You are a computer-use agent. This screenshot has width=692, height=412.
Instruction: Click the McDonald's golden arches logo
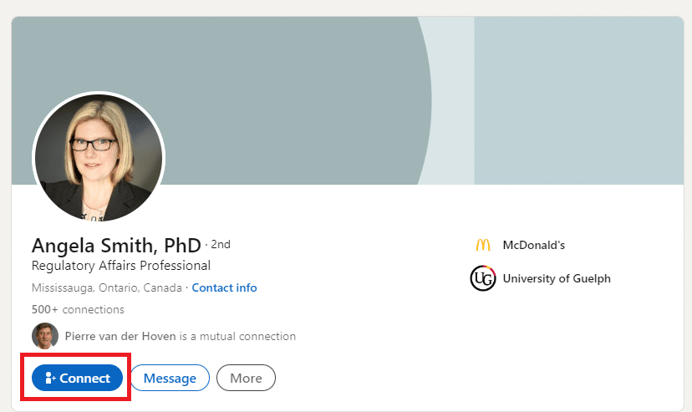click(x=482, y=246)
